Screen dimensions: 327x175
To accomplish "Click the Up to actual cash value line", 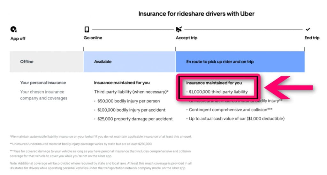I will [235, 119].
